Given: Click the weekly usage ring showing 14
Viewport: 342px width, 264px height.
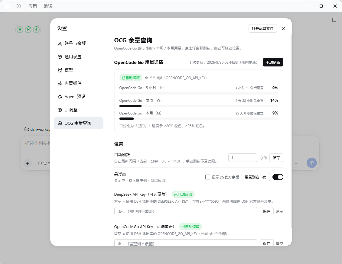Looking at the screenshot, I should pyautogui.click(x=28, y=29).
